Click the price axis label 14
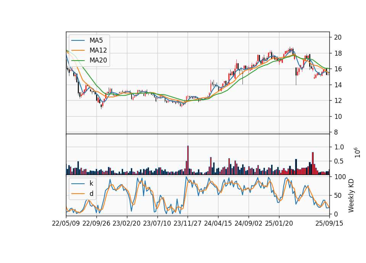The height and width of the screenshot is (263, 366). pos(338,85)
